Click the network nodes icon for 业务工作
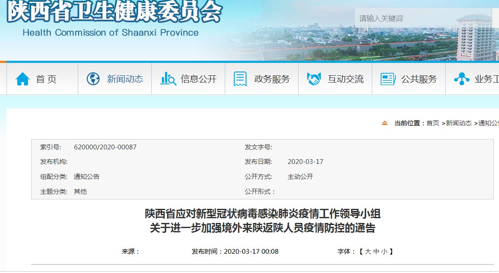This screenshot has height=273, width=499. tap(461, 79)
